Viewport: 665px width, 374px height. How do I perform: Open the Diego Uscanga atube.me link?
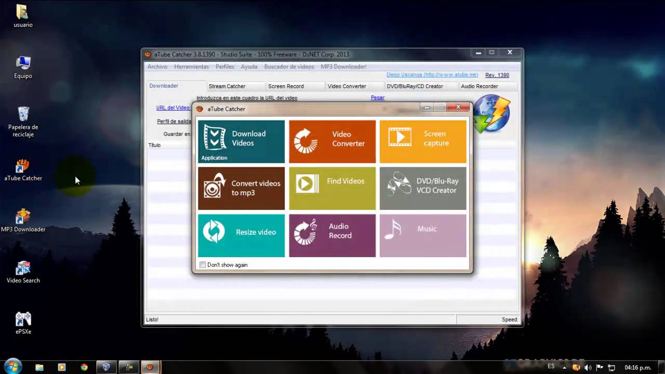pyautogui.click(x=432, y=75)
